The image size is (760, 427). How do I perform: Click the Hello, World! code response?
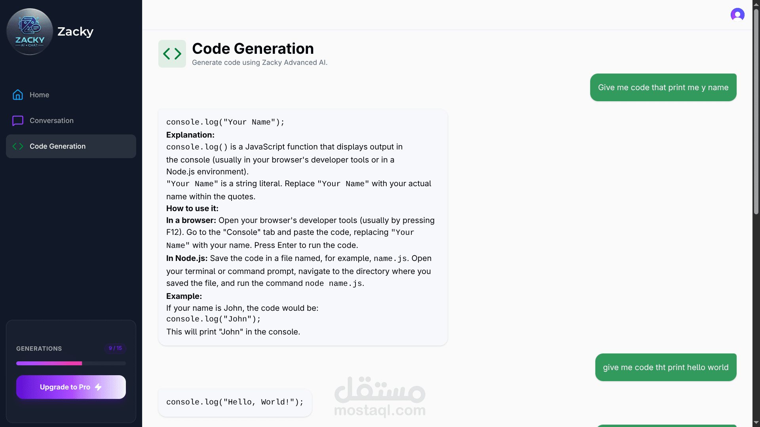click(x=235, y=402)
